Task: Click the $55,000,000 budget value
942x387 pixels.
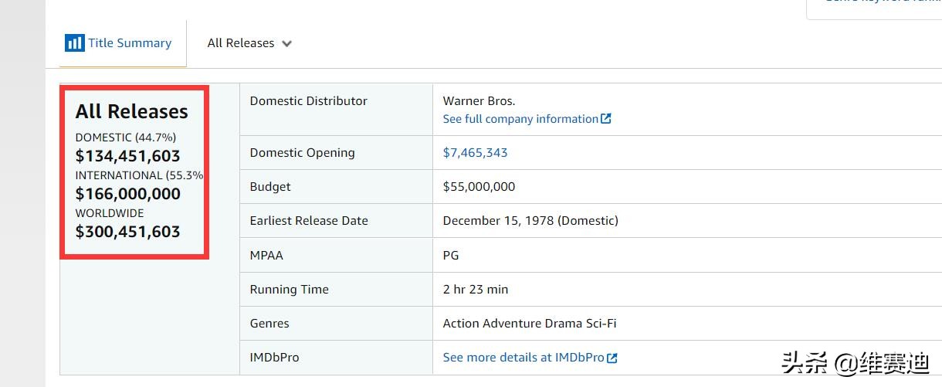Action: (x=479, y=186)
